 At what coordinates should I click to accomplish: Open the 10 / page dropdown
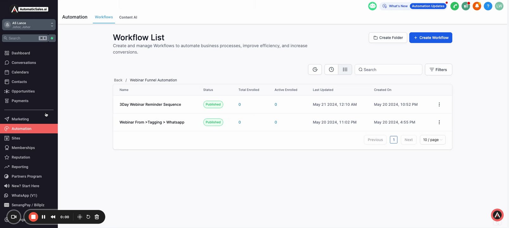[x=432, y=140]
